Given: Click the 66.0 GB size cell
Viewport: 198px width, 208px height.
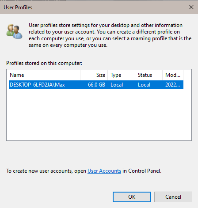Looking at the screenshot, I should pos(96,85).
